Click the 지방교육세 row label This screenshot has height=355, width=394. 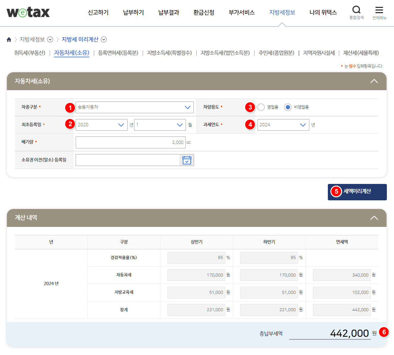pyautogui.click(x=124, y=292)
